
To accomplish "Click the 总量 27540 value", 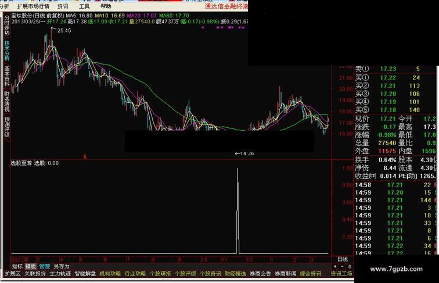I will [387, 143].
